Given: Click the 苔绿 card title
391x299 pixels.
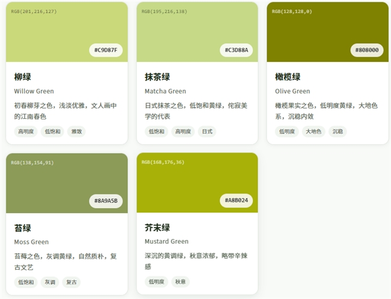Looking at the screenshot, I should pyautogui.click(x=22, y=228).
